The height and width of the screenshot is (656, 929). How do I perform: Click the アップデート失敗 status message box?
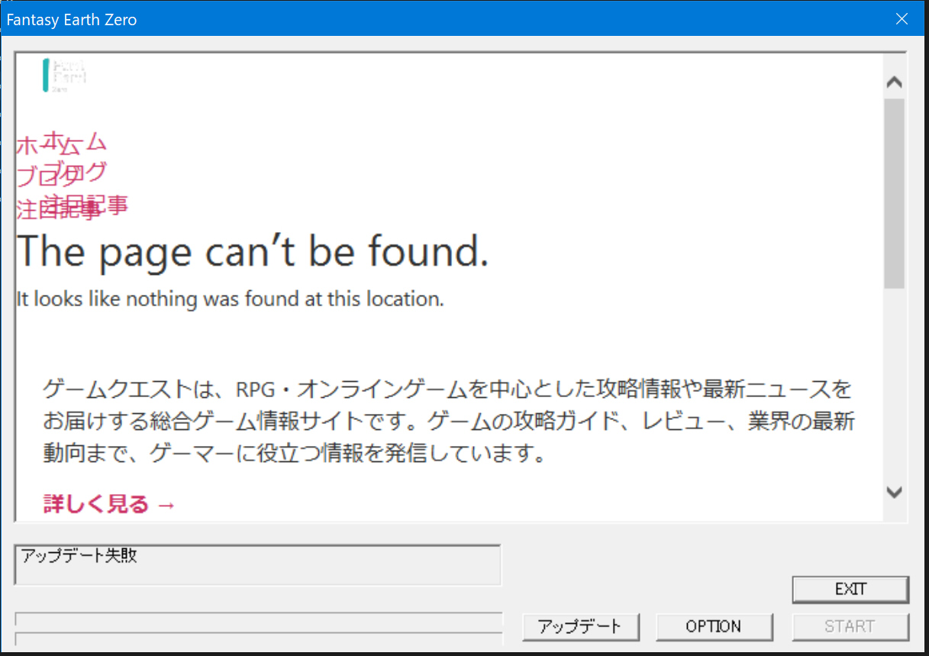tap(257, 565)
